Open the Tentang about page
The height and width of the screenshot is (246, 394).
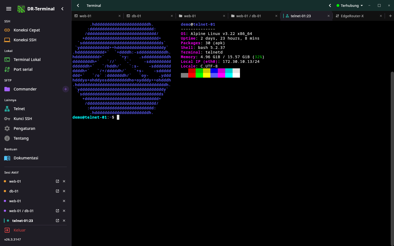pyautogui.click(x=36, y=138)
